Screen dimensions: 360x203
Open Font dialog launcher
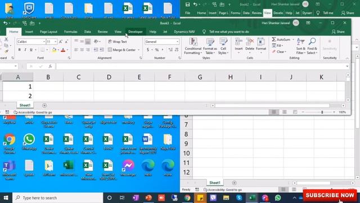click(69, 58)
